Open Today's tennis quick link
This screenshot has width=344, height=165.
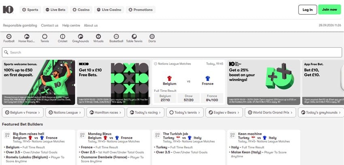coord(185,112)
